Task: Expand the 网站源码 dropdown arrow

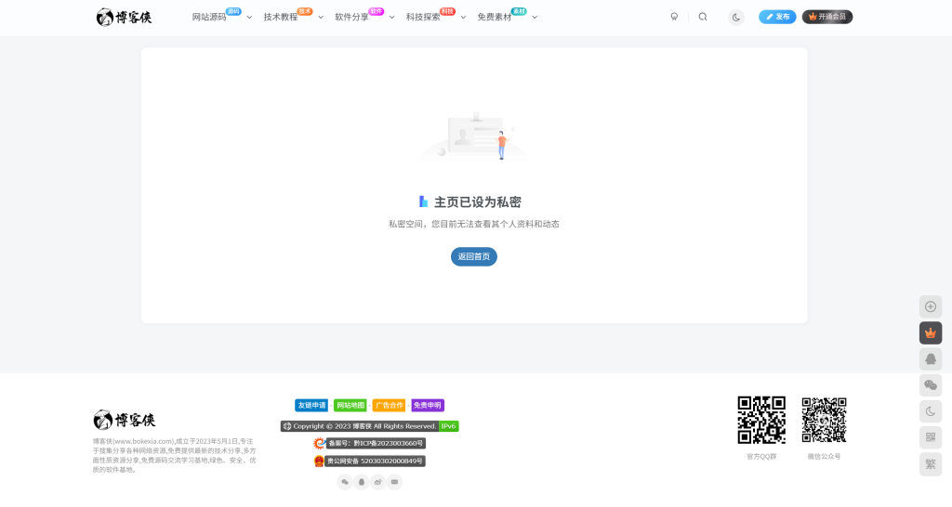Action: 249,18
